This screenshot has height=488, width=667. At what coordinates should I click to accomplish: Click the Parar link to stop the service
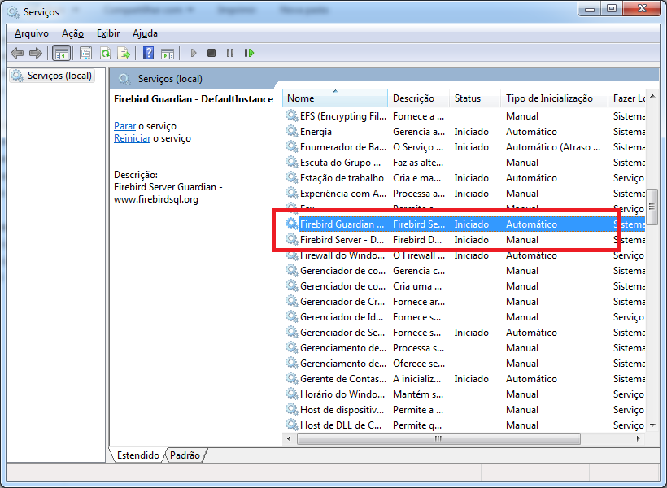(x=124, y=126)
